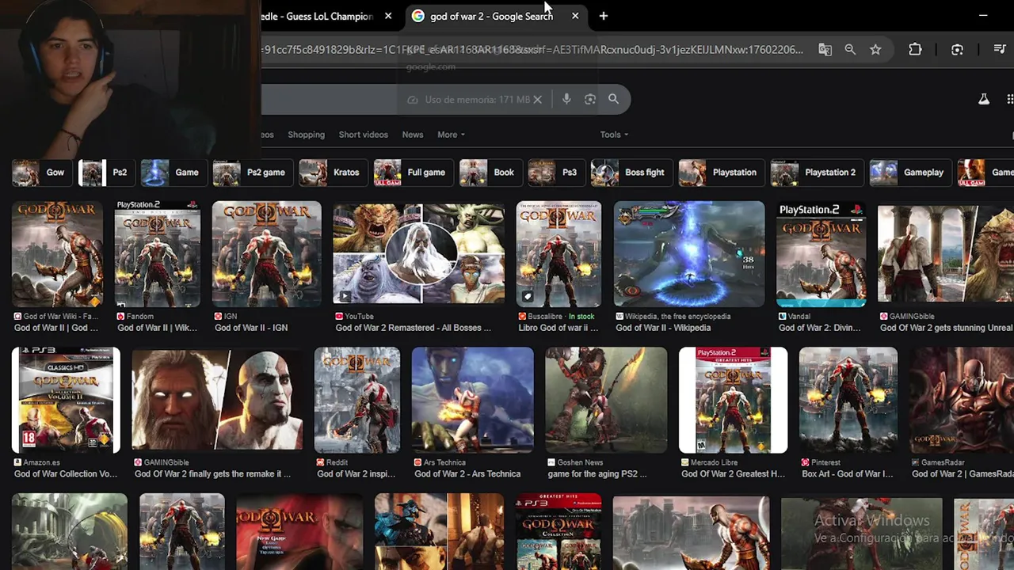Filter images by the Game chip
The width and height of the screenshot is (1014, 570).
point(173,173)
